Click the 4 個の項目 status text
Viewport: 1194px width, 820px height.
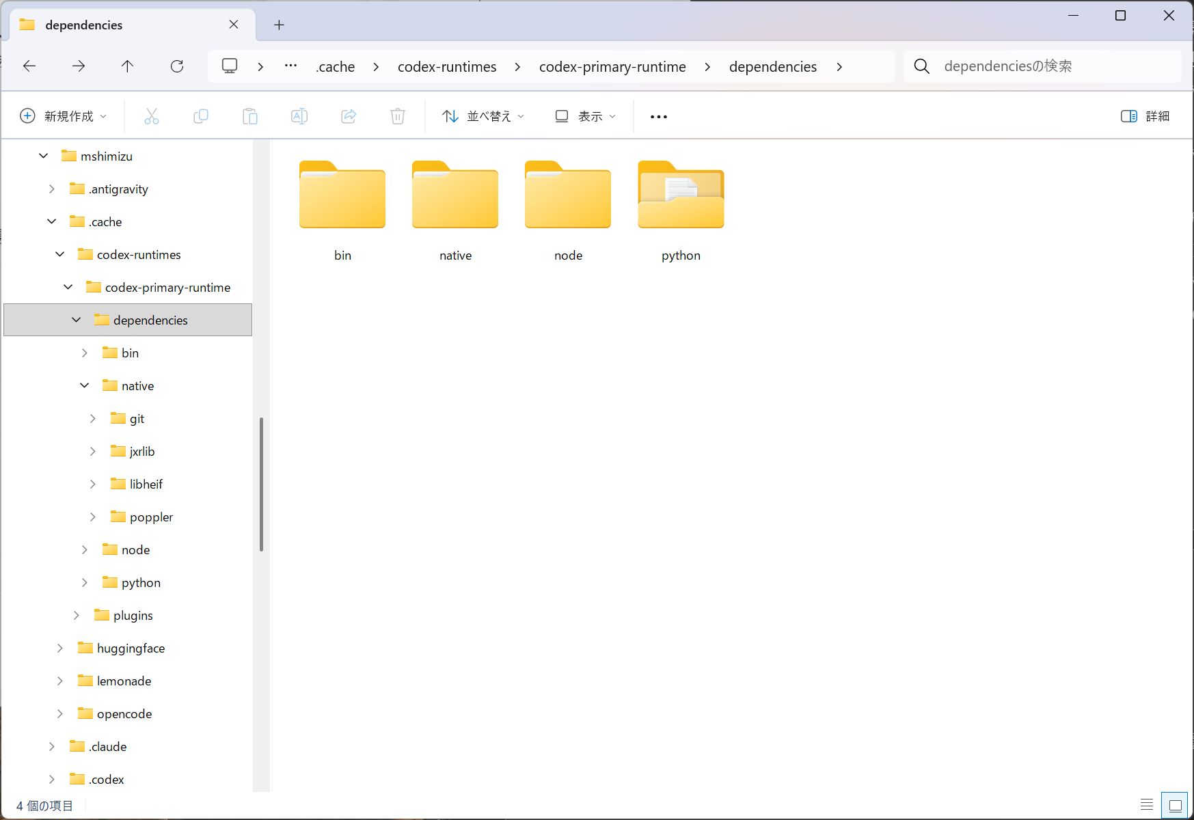(x=44, y=806)
